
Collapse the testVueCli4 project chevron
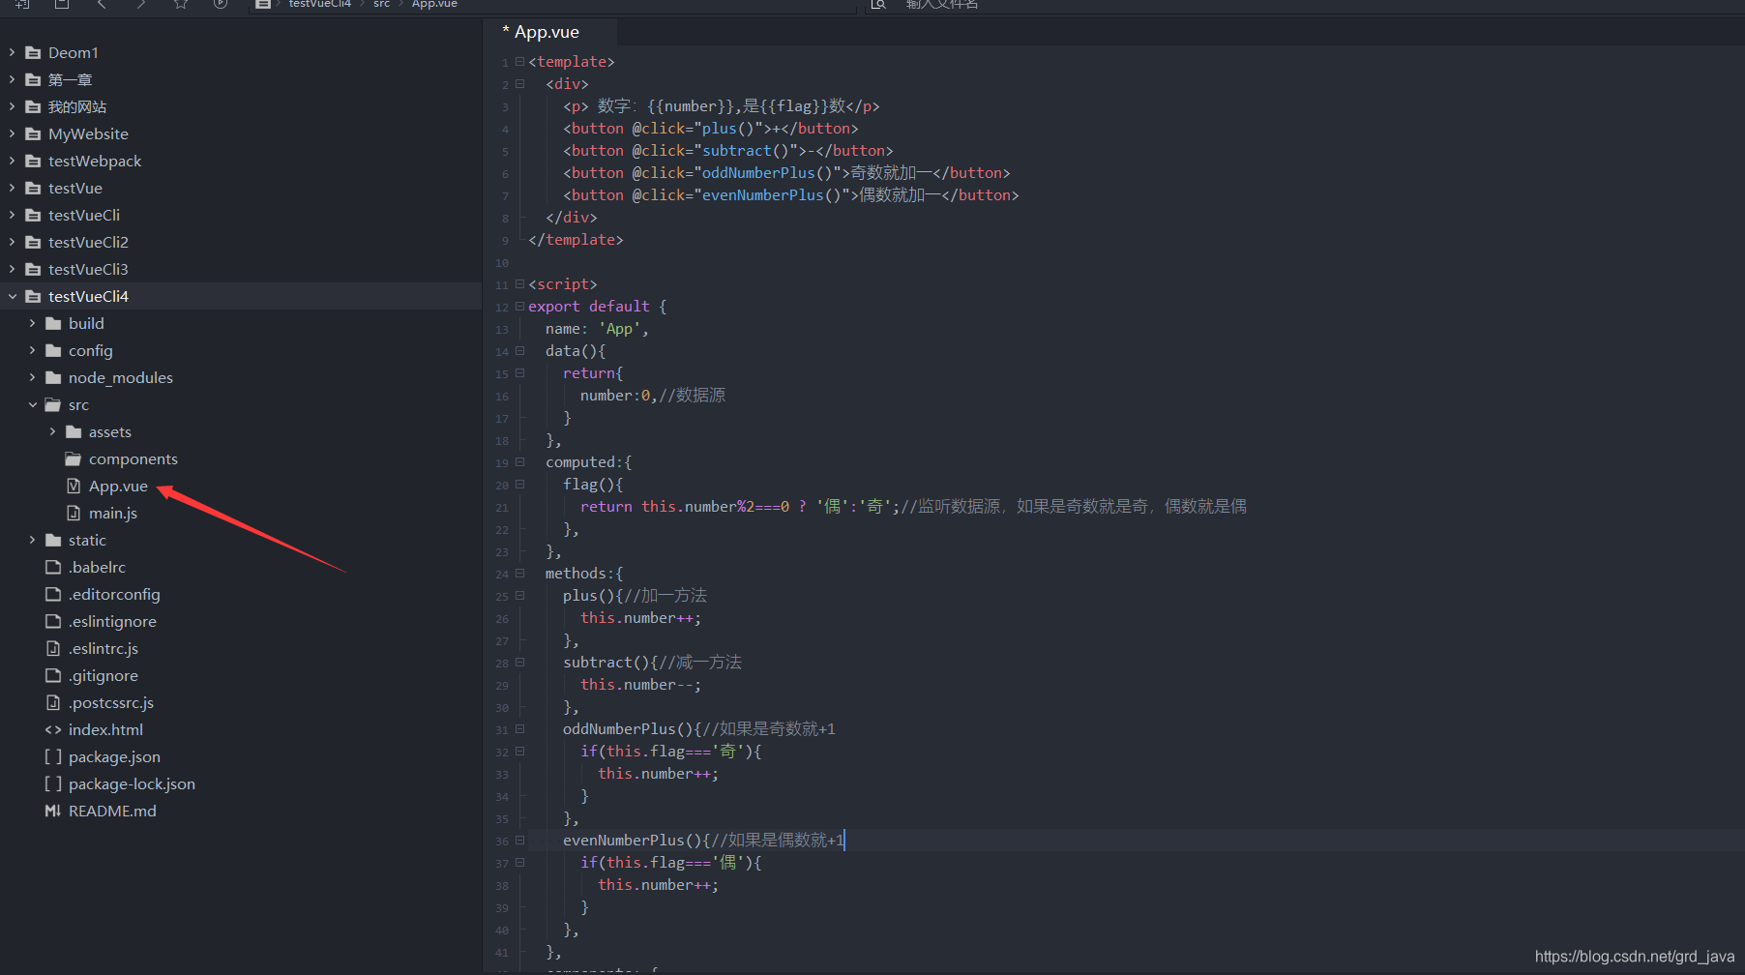click(12, 296)
